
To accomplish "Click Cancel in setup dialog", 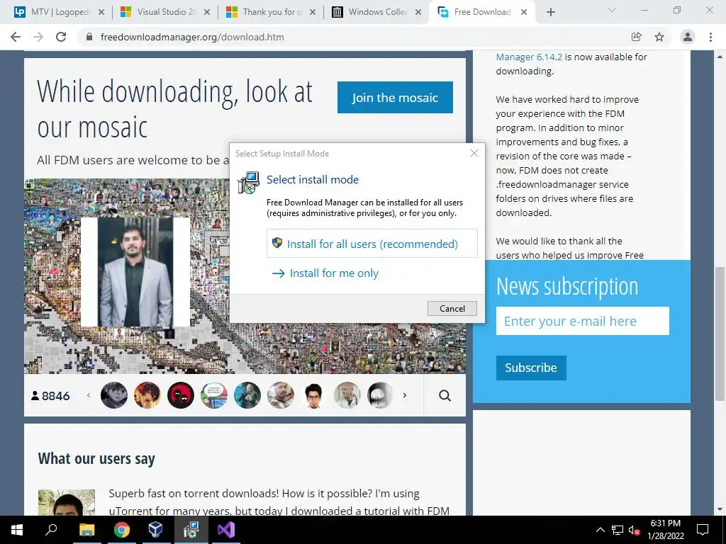I will [x=452, y=309].
